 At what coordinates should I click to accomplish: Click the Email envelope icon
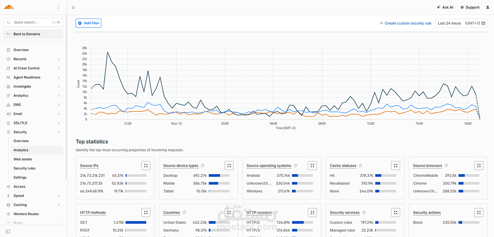(9, 114)
